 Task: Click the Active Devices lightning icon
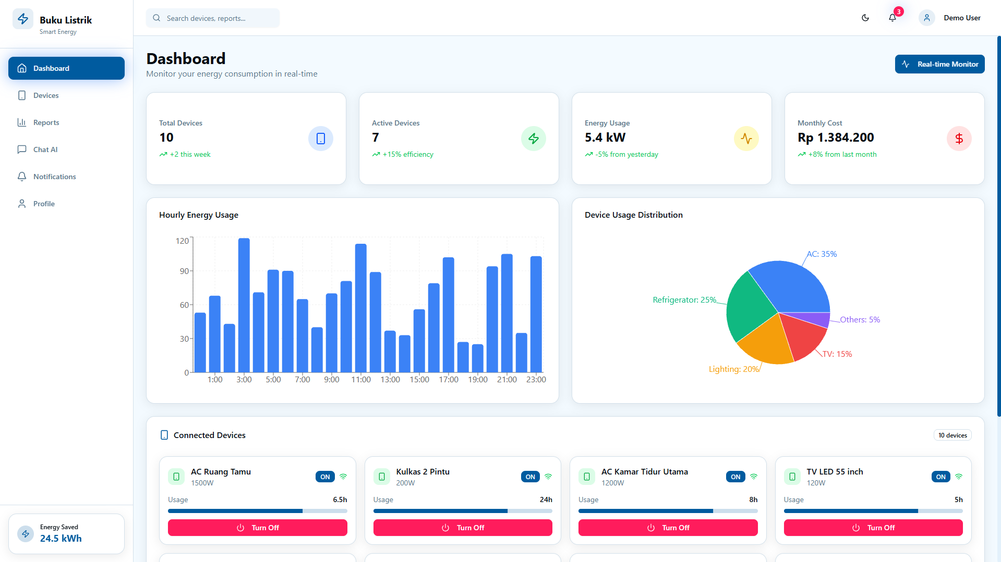(534, 139)
